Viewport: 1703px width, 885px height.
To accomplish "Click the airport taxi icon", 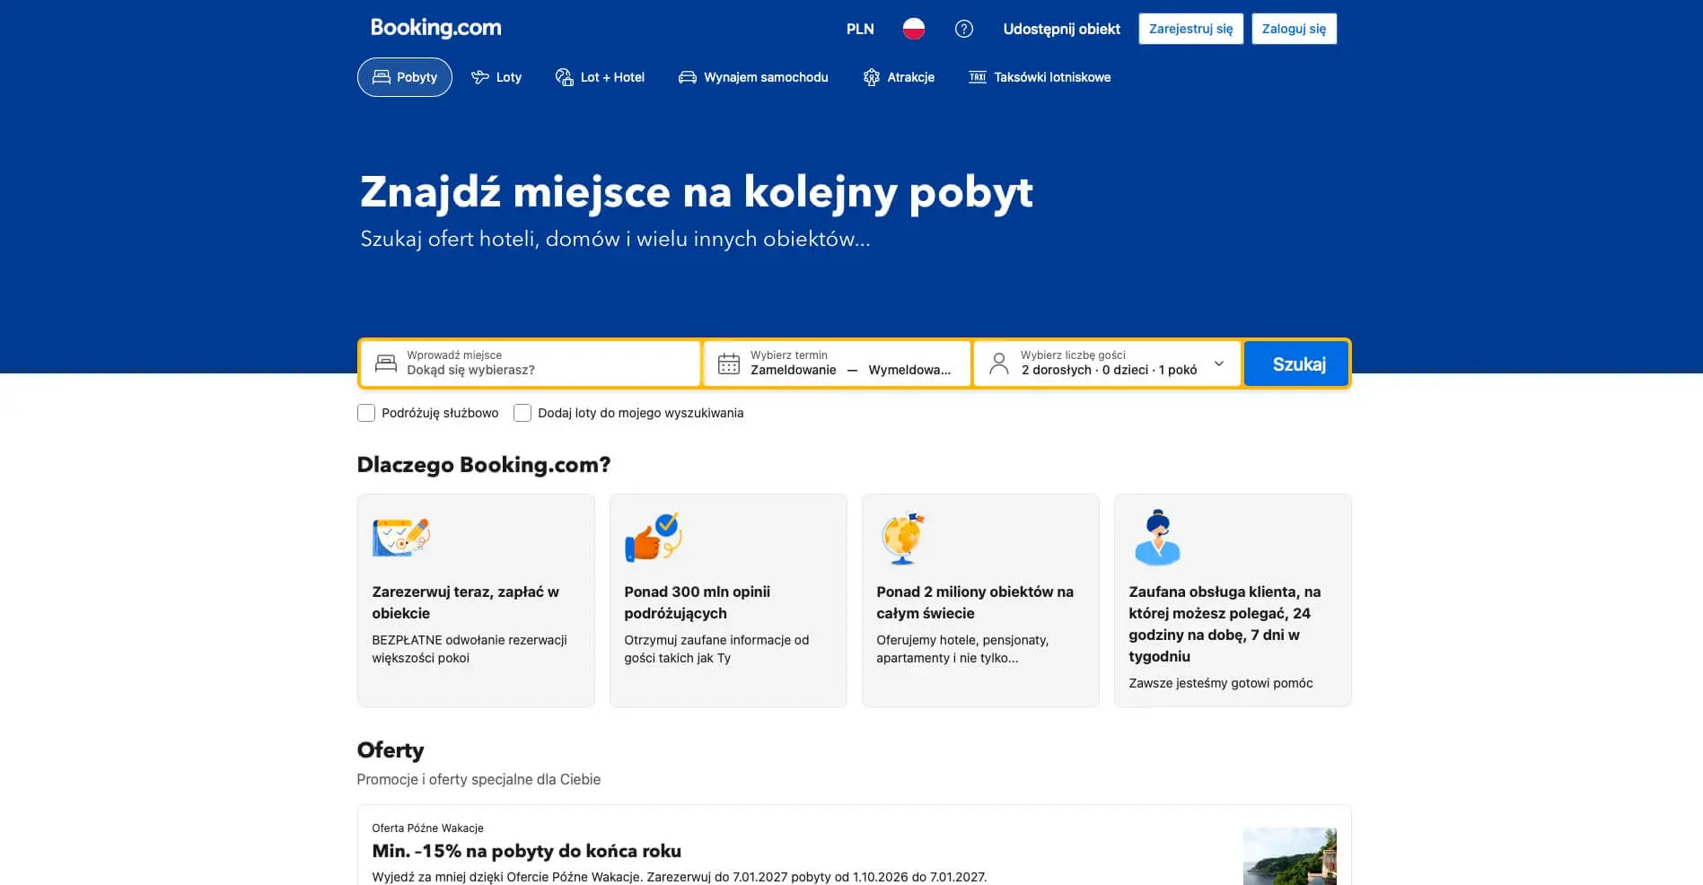I will 978,77.
